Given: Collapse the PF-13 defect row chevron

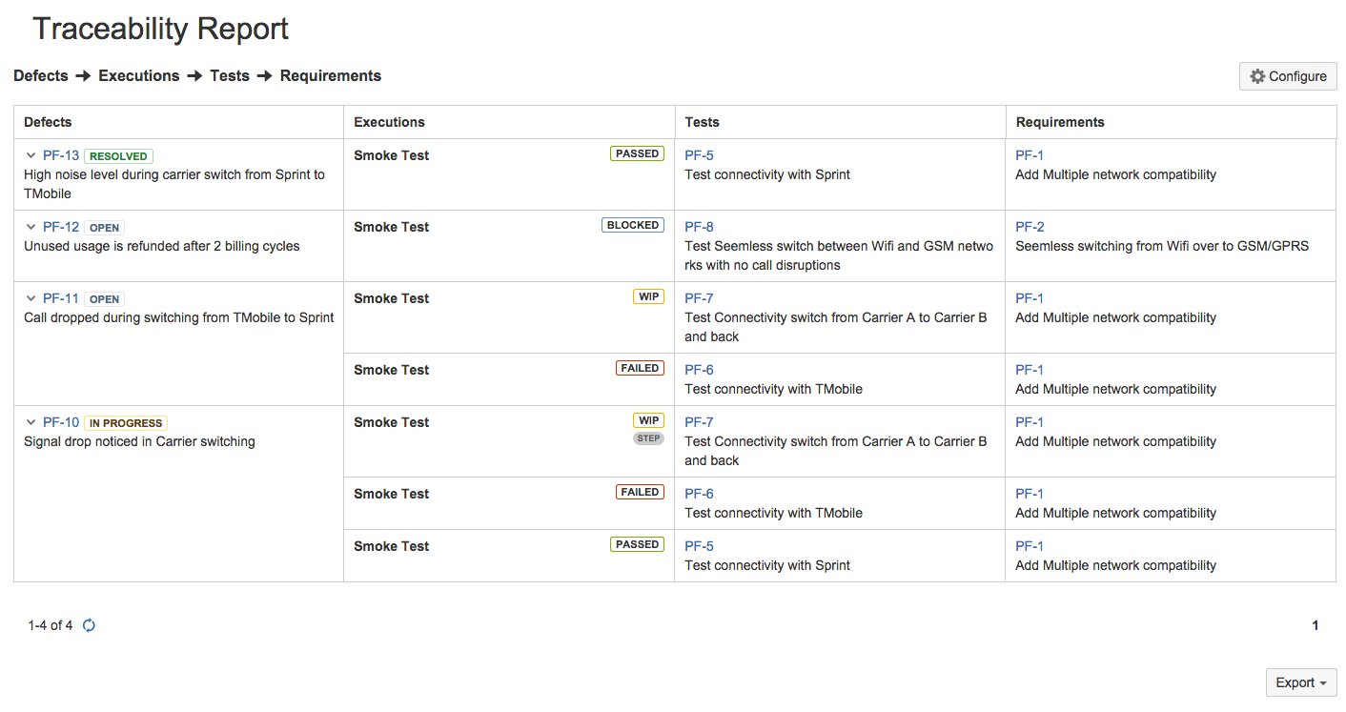Looking at the screenshot, I should point(30,155).
